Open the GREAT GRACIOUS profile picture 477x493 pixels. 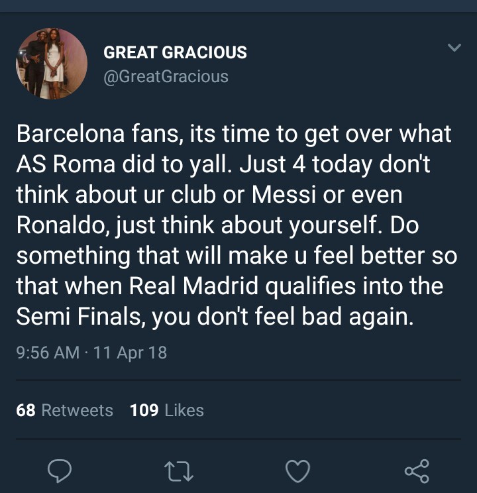point(52,64)
